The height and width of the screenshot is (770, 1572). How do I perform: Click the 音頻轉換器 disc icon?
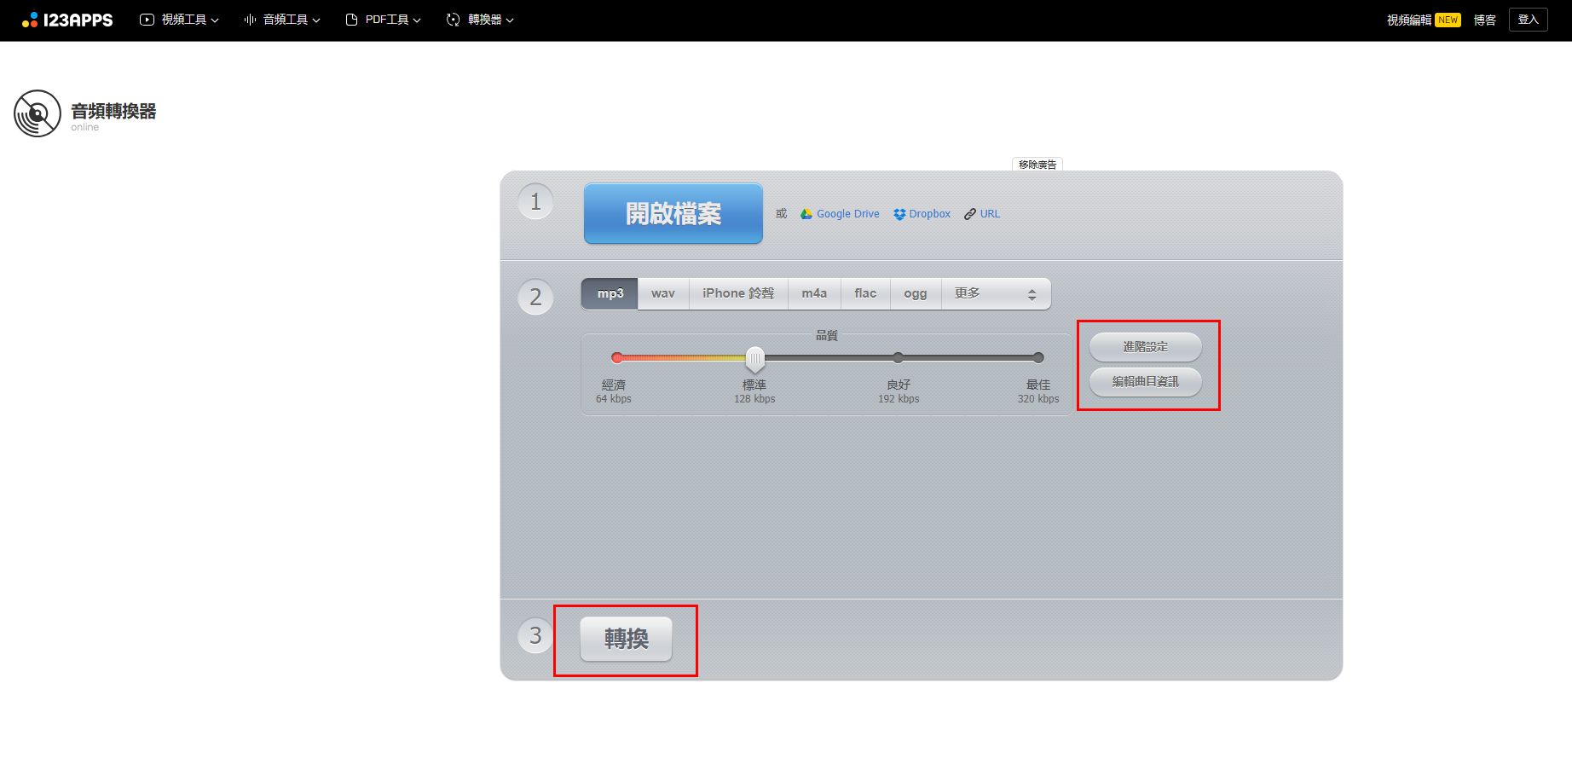38,113
